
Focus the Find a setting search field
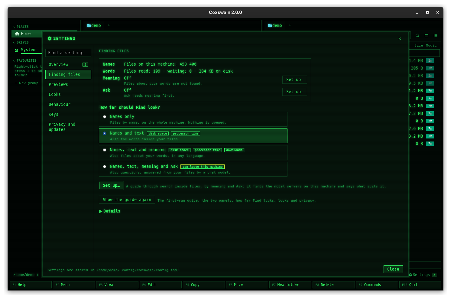(x=68, y=53)
